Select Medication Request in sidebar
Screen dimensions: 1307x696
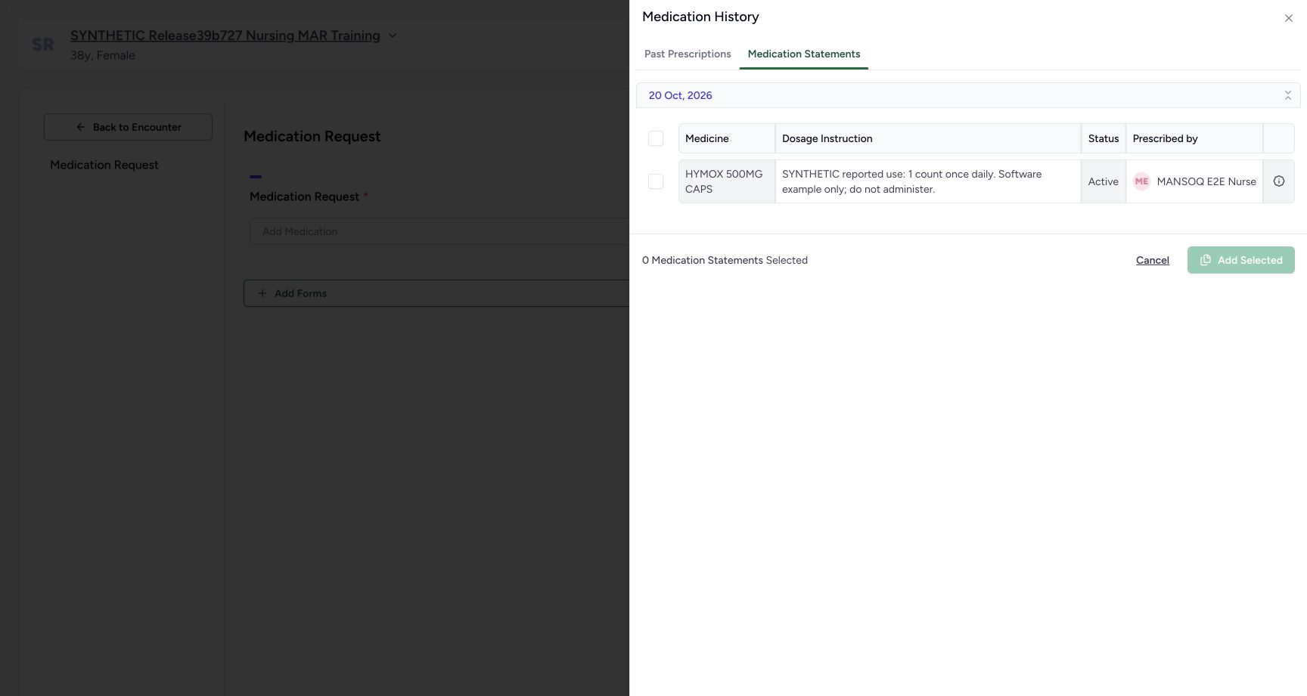coord(104,165)
